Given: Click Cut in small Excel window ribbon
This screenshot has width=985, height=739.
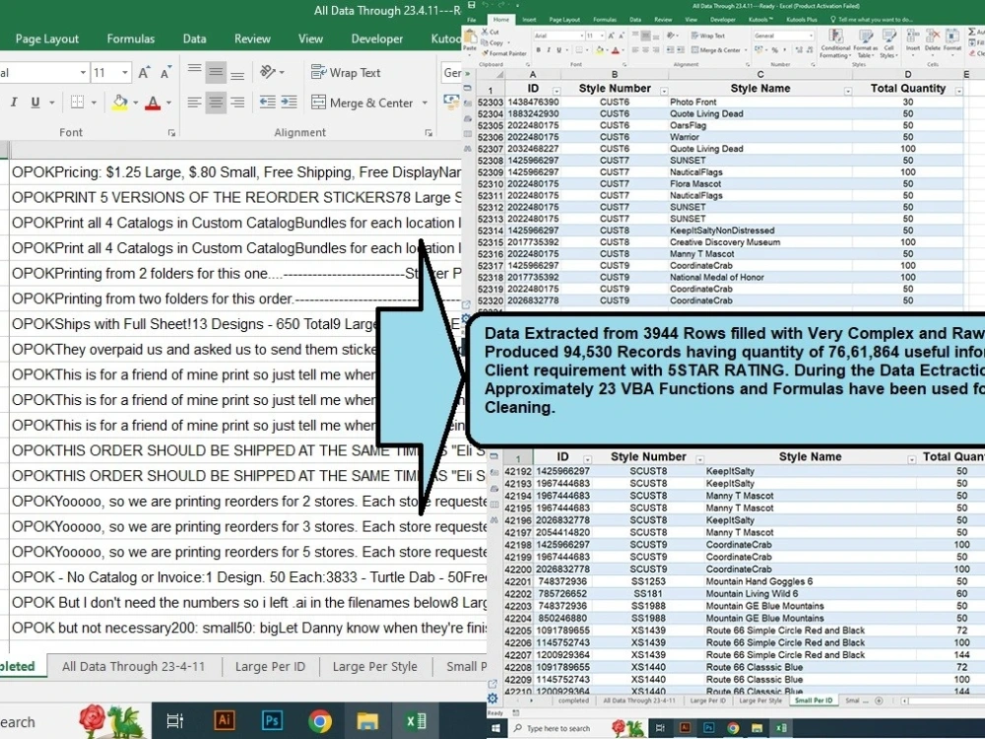Looking at the screenshot, I should pos(491,32).
